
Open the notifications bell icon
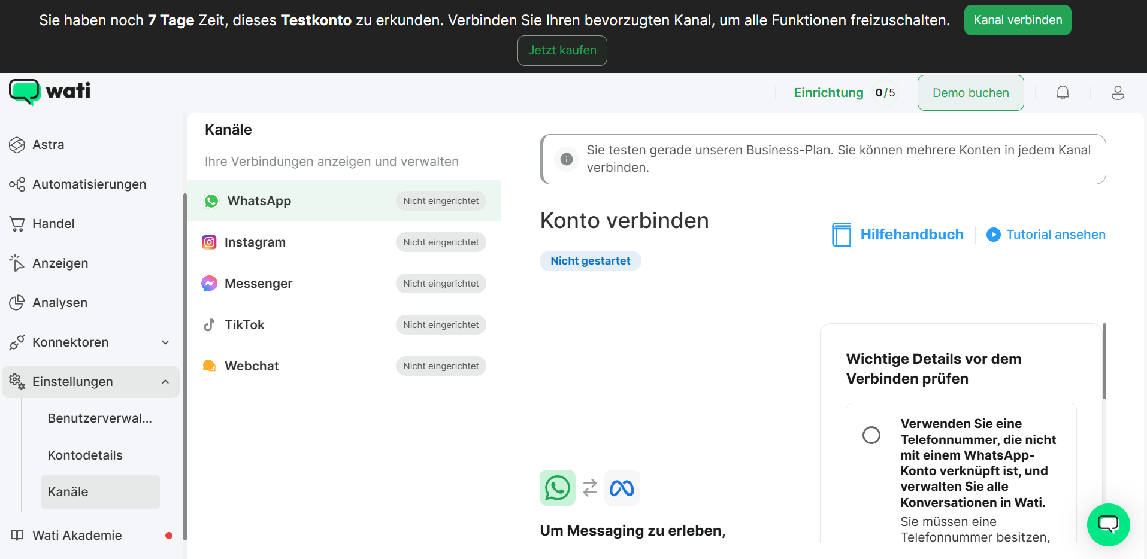(1063, 93)
